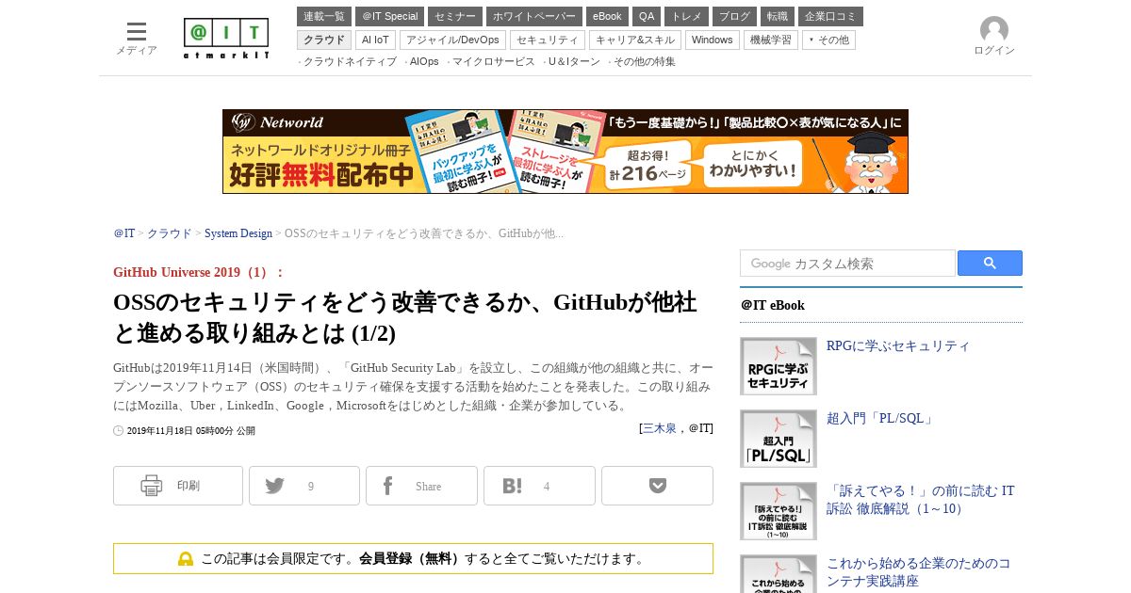Select the AI IoT category tab
The width and height of the screenshot is (1131, 593).
pyautogui.click(x=375, y=40)
